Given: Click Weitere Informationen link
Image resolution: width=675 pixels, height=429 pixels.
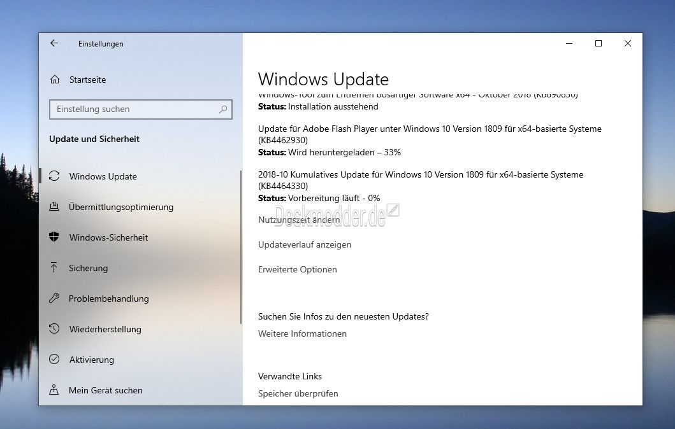Looking at the screenshot, I should coord(302,334).
